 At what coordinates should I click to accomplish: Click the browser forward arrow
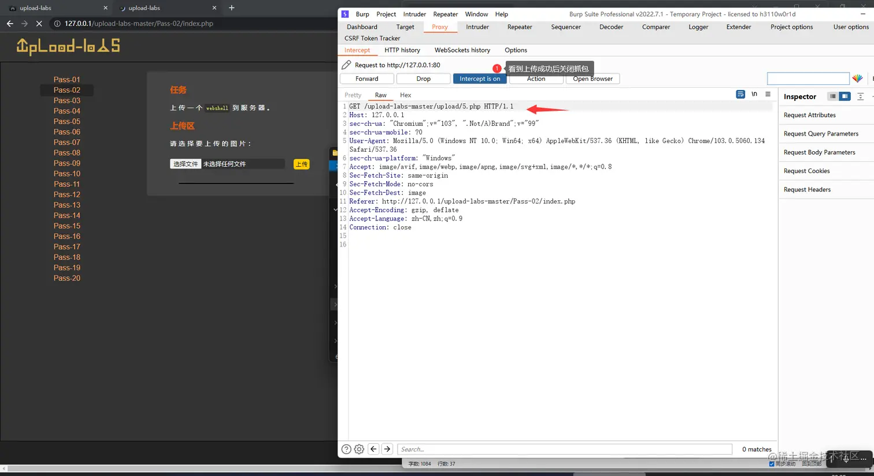tap(24, 24)
